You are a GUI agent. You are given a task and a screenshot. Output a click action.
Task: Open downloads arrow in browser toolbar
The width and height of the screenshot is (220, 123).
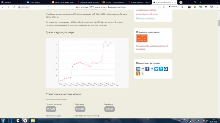[x=217, y=7]
